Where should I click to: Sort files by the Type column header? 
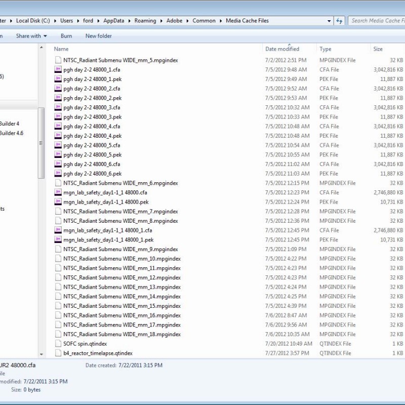pyautogui.click(x=326, y=49)
